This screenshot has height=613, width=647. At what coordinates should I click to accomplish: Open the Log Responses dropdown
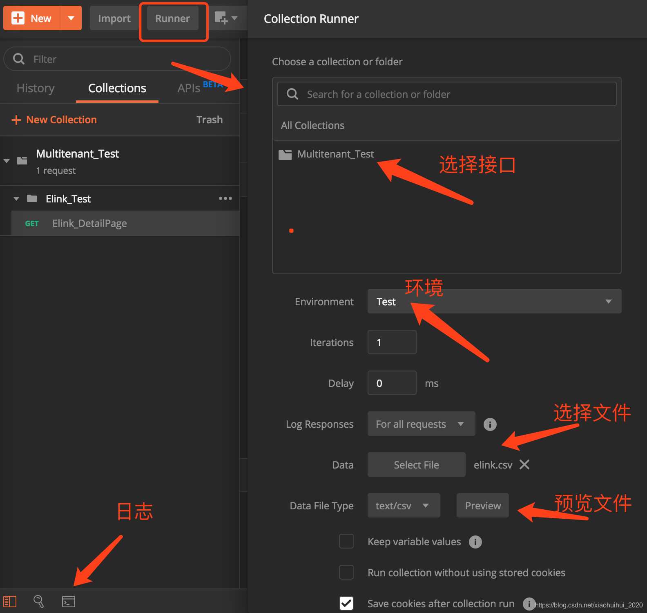(421, 424)
